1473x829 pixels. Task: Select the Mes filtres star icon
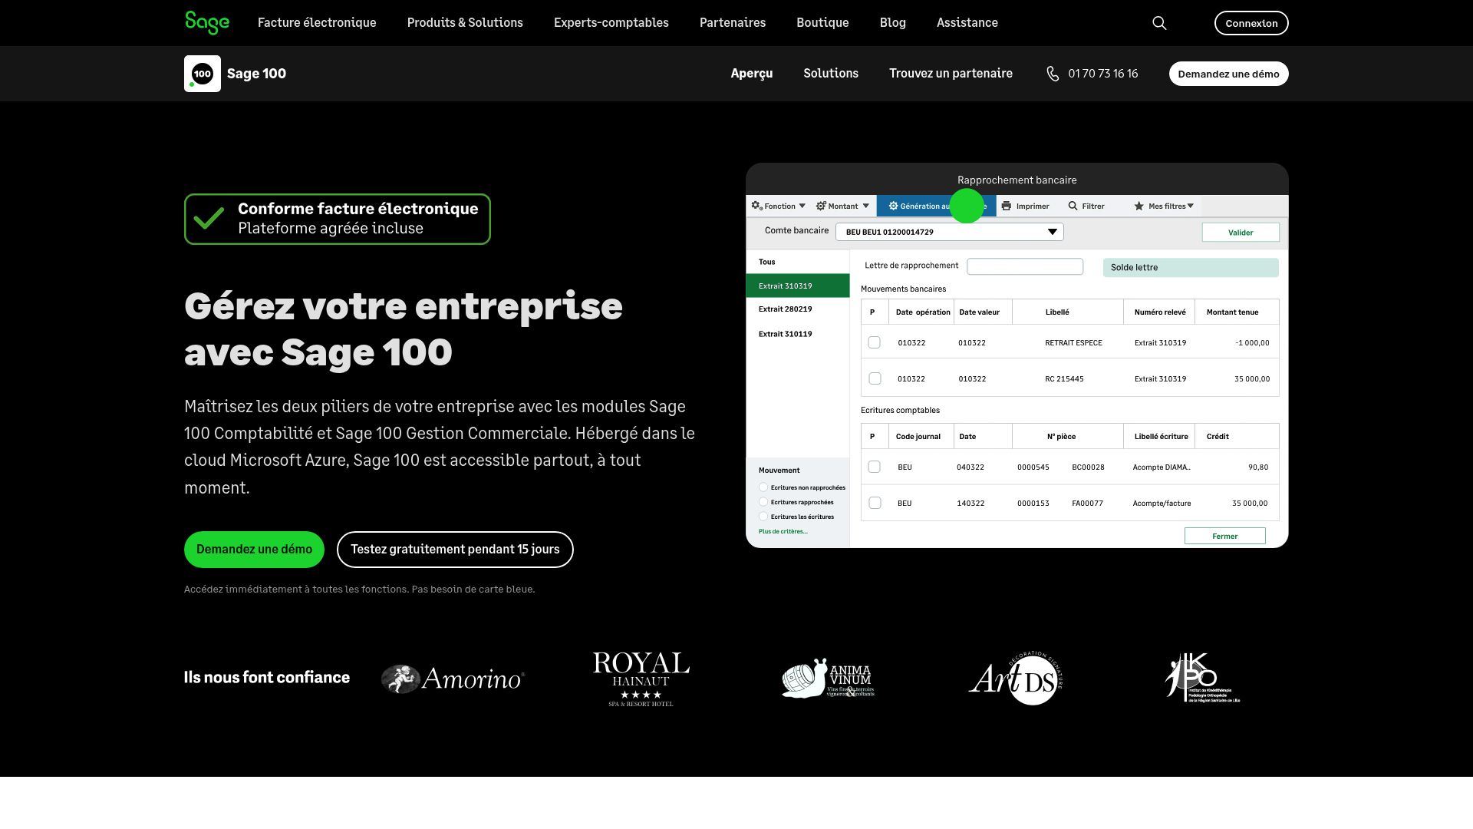click(x=1139, y=206)
